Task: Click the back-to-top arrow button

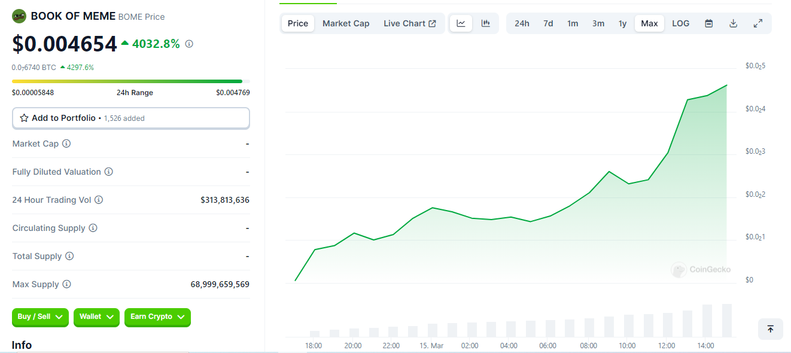Action: pos(771,329)
